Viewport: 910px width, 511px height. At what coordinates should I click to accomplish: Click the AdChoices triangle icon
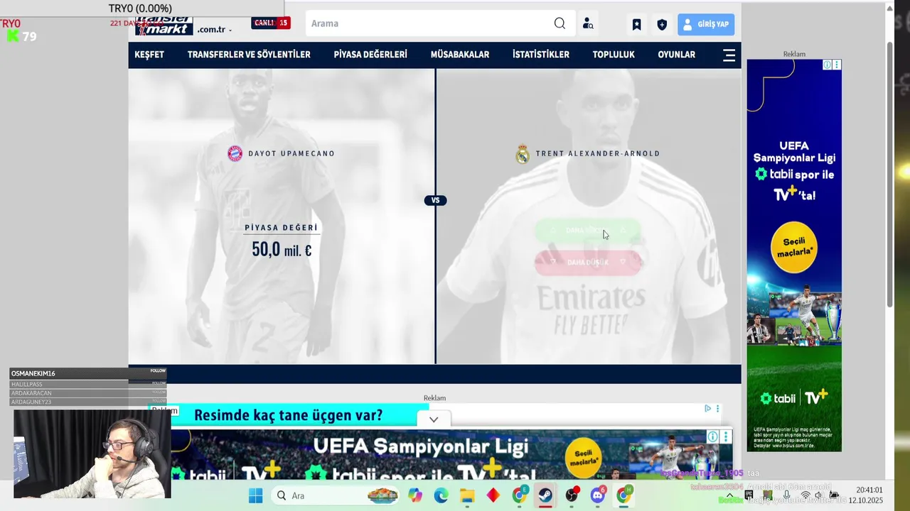[x=707, y=408]
